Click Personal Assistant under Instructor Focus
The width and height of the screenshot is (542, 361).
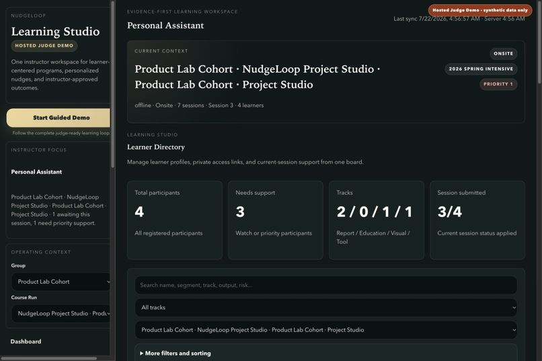pyautogui.click(x=36, y=171)
